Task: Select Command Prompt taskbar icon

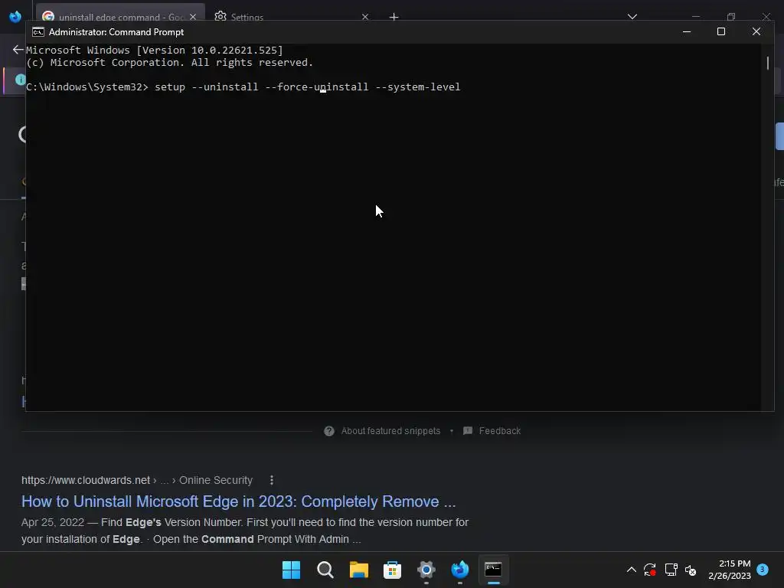Action: (x=493, y=570)
